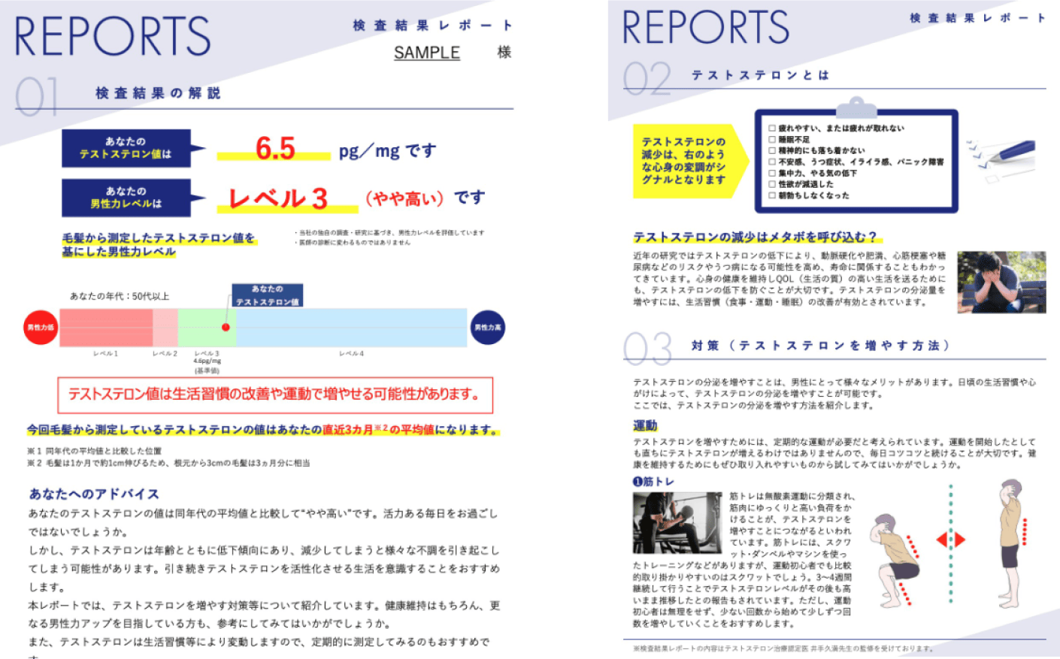Image resolution: width=1060 pixels, height=659 pixels.
Task: Click the ❶ numeral beside 筋トレ
Action: [x=638, y=482]
